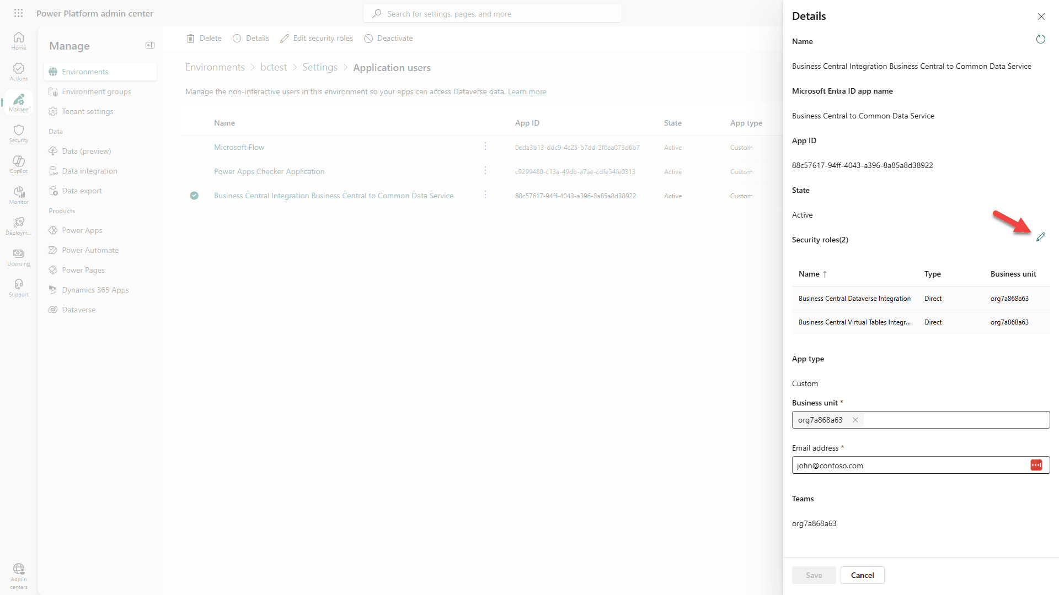The height and width of the screenshot is (595, 1059).
Task: Refresh the Details panel using the refresh icon
Action: (x=1041, y=39)
